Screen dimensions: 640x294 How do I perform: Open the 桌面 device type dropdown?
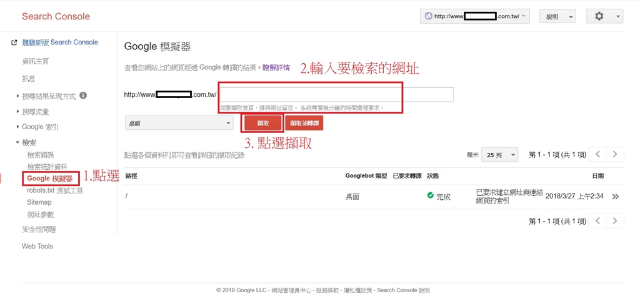click(x=179, y=123)
